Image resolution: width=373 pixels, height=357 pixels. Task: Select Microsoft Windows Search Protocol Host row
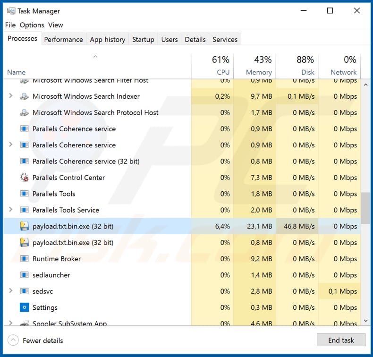[95, 112]
